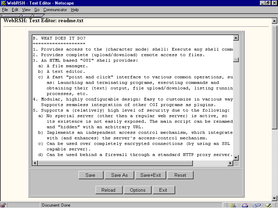278x208 pixels.
Task: Reload the file using the Reload button
Action: pos(109,190)
